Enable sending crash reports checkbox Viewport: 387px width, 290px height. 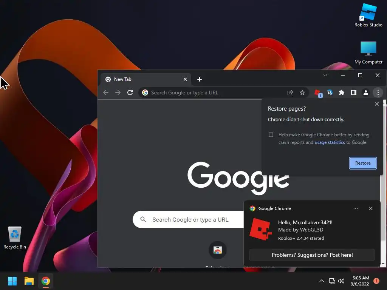tap(271, 135)
